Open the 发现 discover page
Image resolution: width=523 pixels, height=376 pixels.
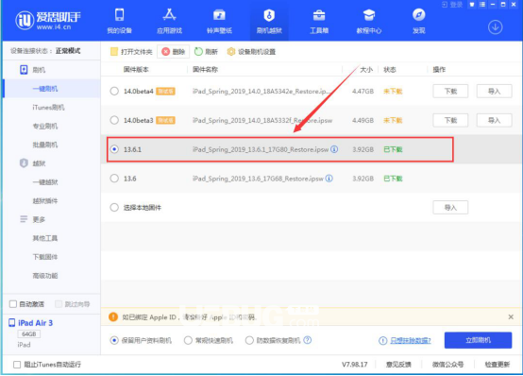pyautogui.click(x=419, y=21)
